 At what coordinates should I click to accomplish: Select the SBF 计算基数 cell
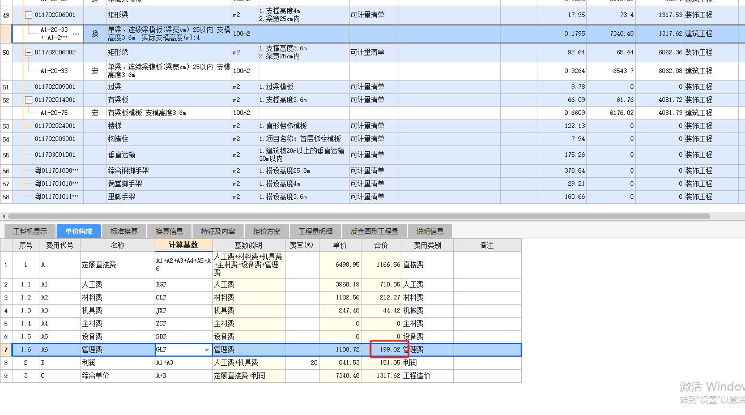click(184, 337)
